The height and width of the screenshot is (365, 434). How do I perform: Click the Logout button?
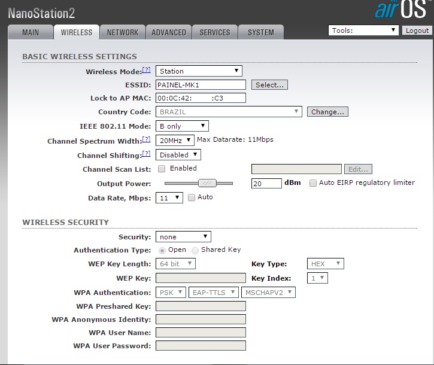pyautogui.click(x=417, y=31)
